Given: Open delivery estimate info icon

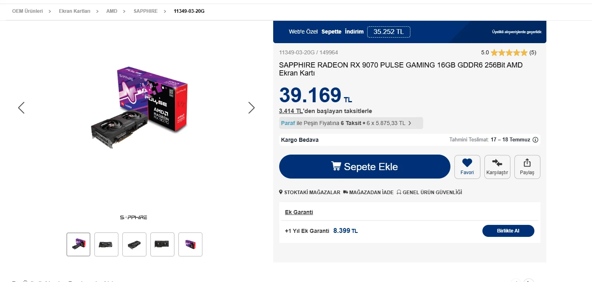Looking at the screenshot, I should click(x=536, y=140).
